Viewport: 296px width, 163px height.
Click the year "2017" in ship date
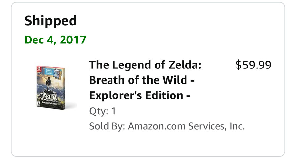73,40
